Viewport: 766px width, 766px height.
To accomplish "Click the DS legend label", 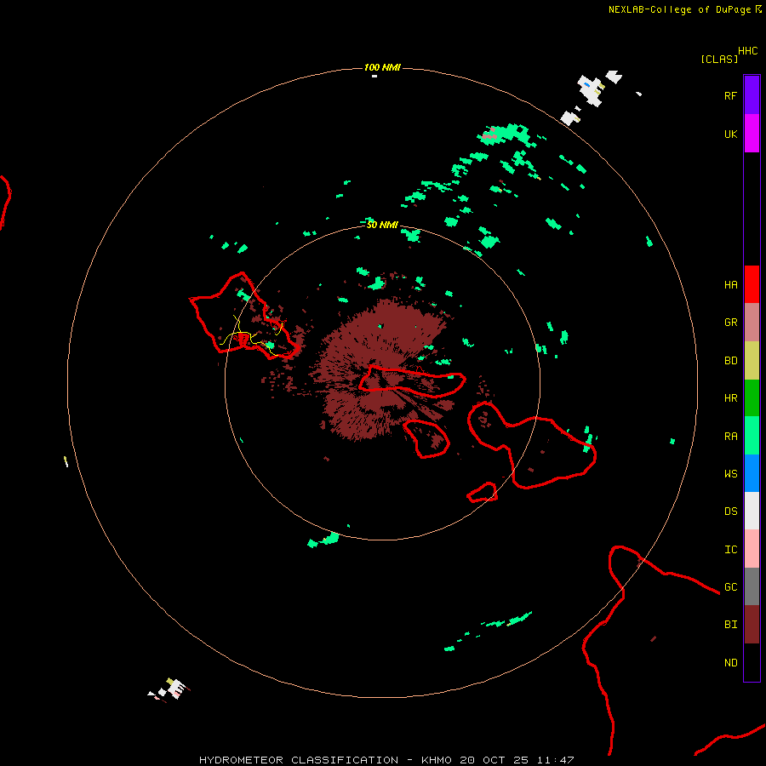I will (x=730, y=511).
